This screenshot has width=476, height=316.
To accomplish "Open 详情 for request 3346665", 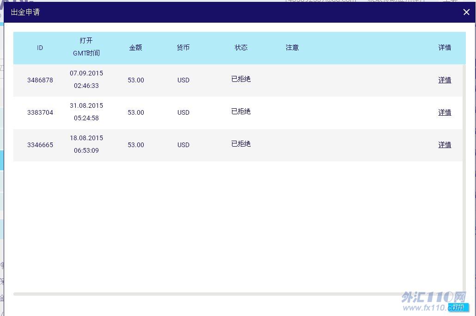I will (x=445, y=145).
